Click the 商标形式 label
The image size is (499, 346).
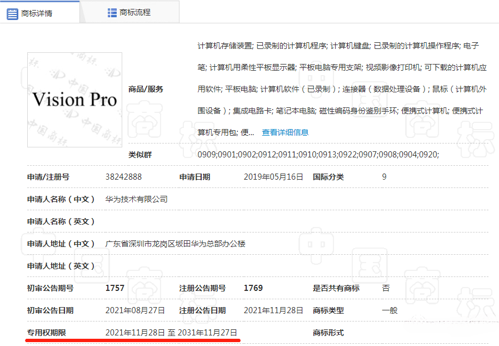pyautogui.click(x=328, y=333)
